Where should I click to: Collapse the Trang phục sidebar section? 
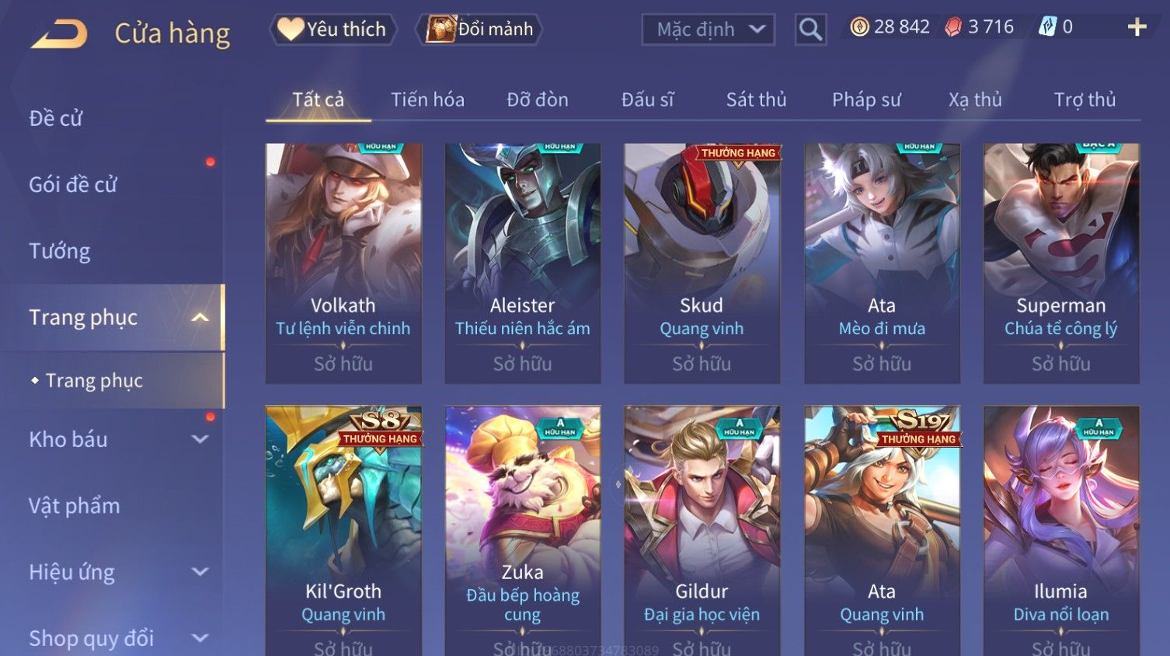click(x=200, y=317)
